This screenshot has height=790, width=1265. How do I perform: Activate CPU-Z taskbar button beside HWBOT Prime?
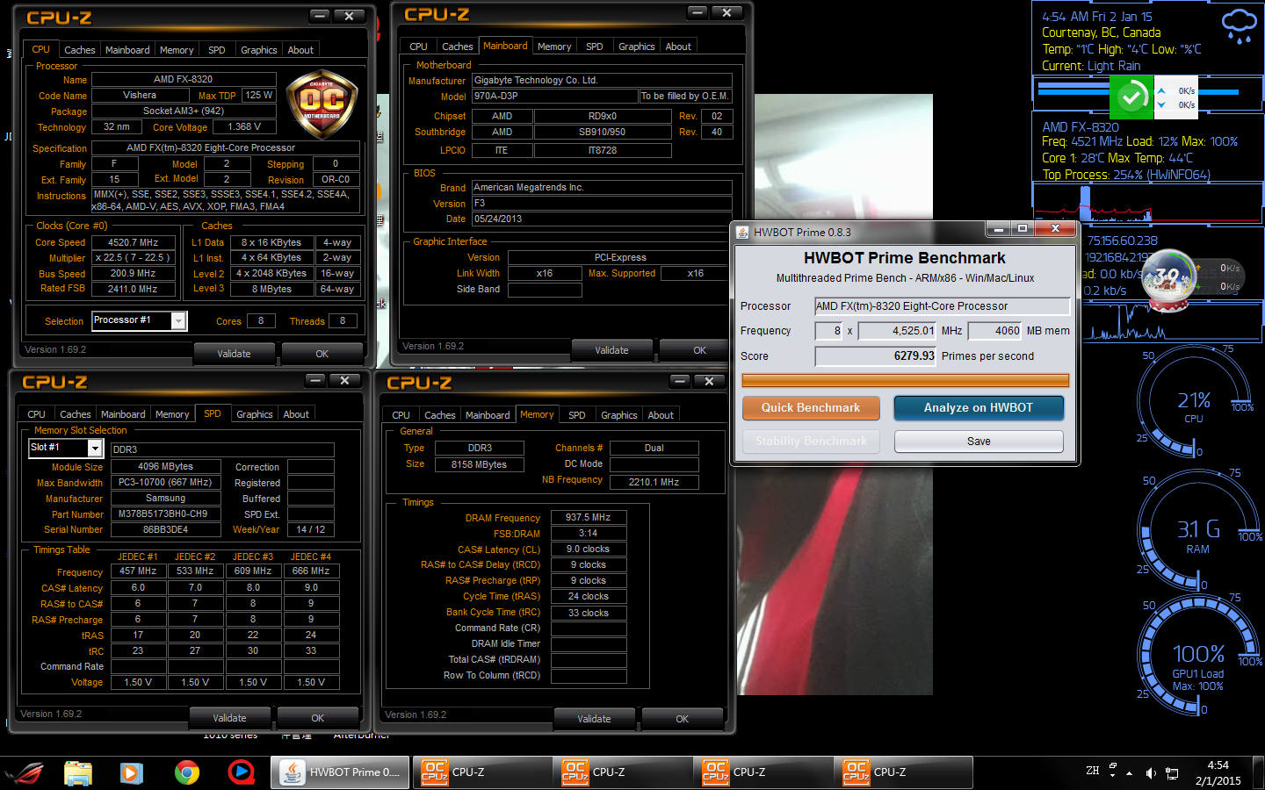pos(481,772)
